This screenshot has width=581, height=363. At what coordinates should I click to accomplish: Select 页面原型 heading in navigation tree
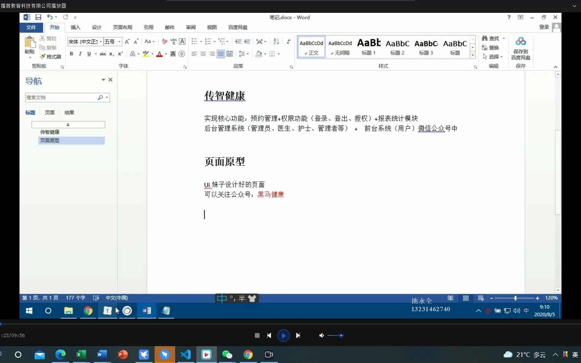(71, 140)
